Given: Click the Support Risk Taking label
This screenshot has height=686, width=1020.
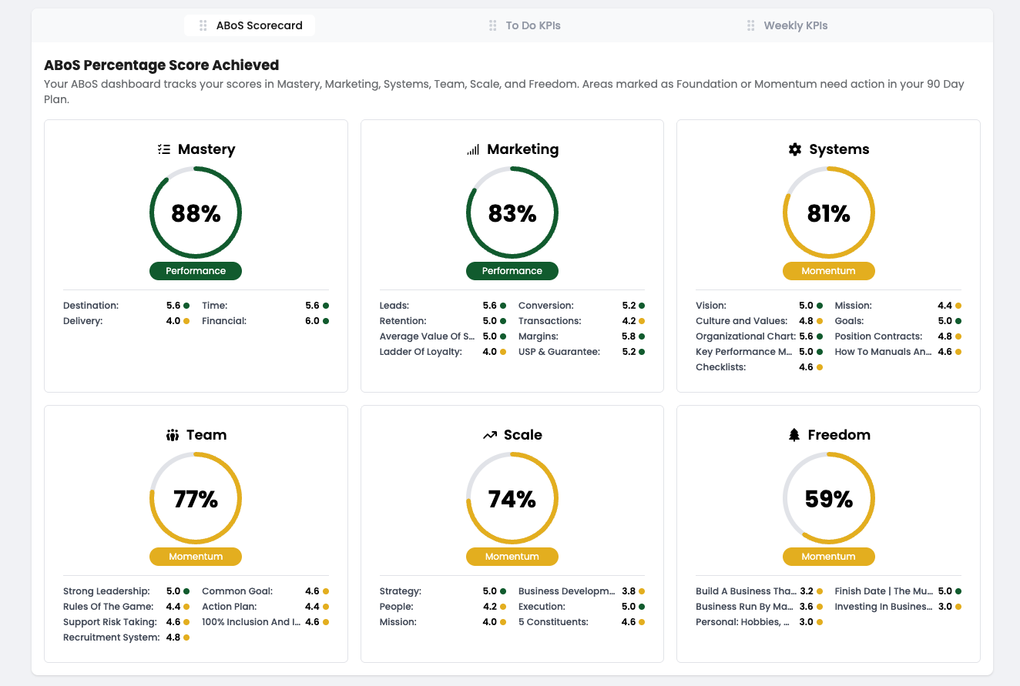Looking at the screenshot, I should click(x=110, y=622).
